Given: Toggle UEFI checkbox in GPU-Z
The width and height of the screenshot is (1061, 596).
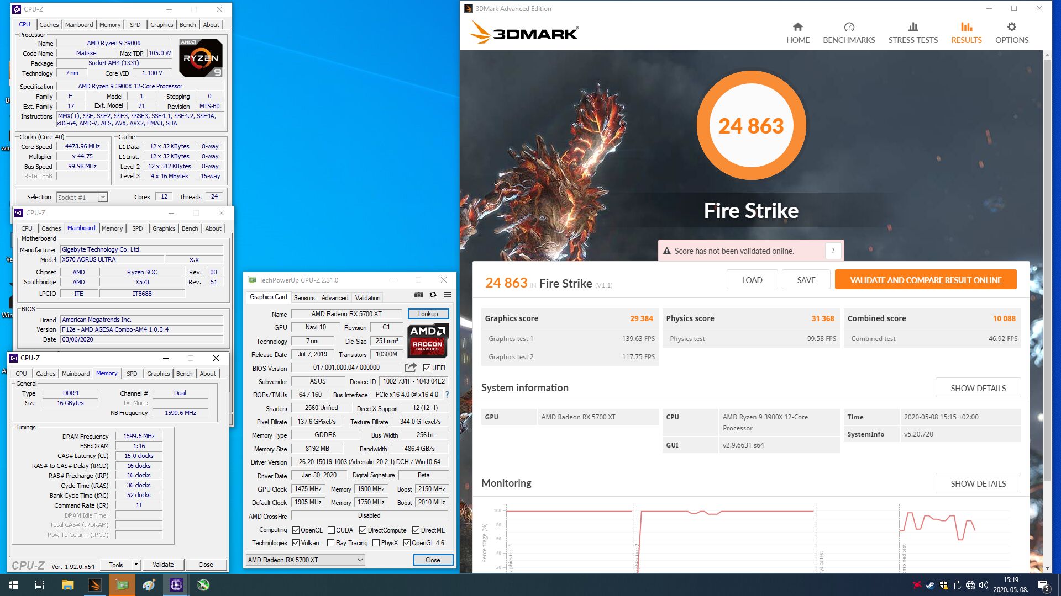Looking at the screenshot, I should tap(427, 368).
